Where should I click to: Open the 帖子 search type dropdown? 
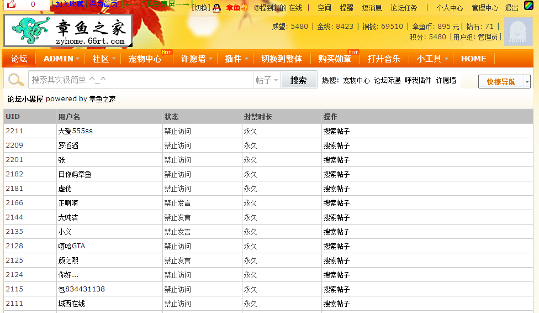[267, 80]
